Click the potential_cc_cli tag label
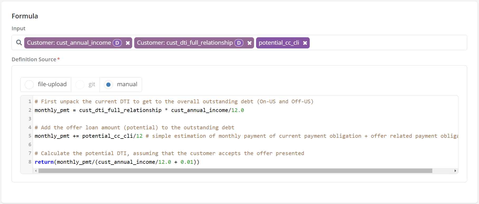 (279, 43)
